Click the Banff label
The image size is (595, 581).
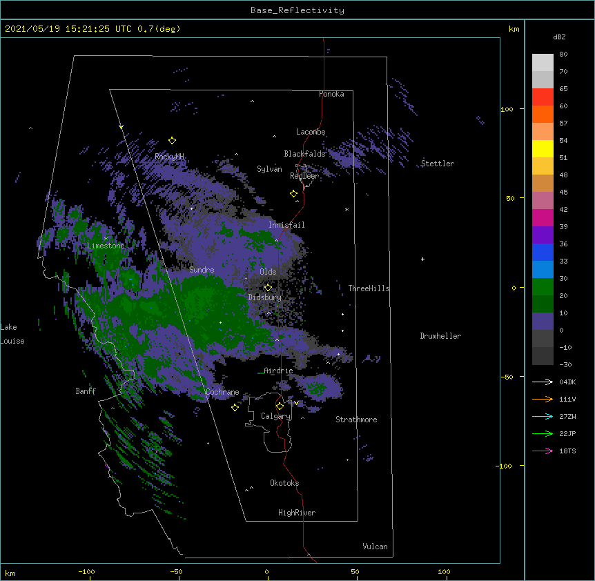[x=86, y=391]
